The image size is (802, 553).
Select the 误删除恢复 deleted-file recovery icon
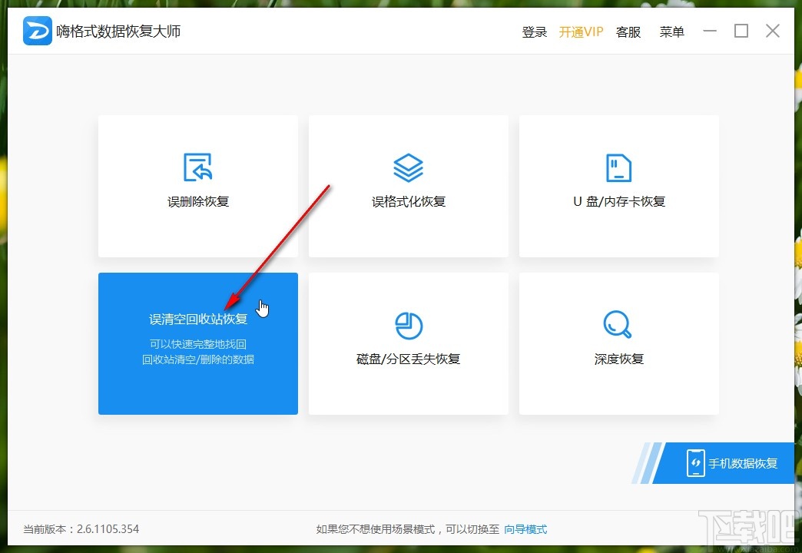click(x=197, y=167)
